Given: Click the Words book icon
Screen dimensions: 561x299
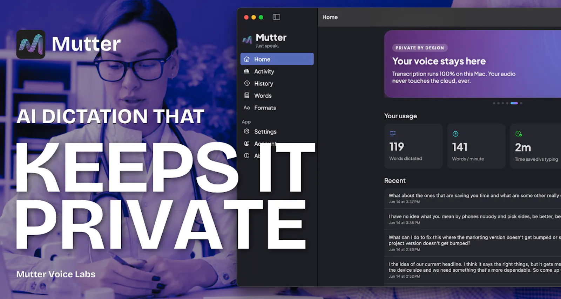Looking at the screenshot, I should (x=247, y=95).
